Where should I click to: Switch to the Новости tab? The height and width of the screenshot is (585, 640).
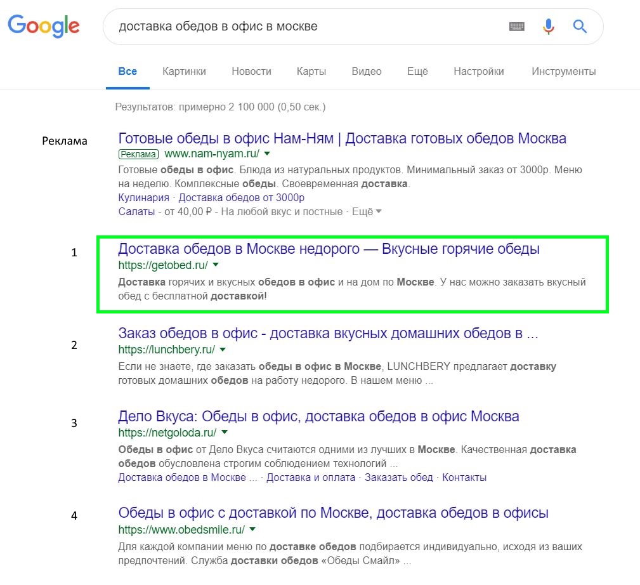pyautogui.click(x=251, y=72)
